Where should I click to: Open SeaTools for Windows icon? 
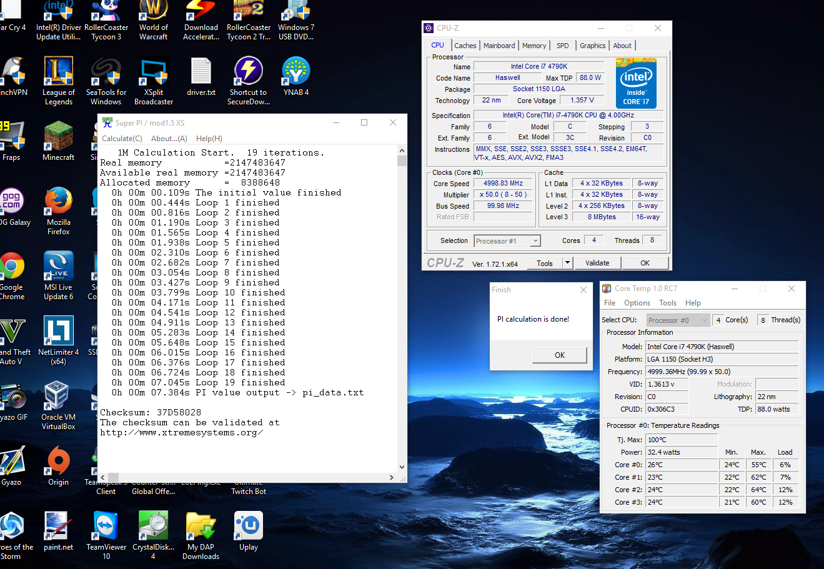(x=106, y=81)
